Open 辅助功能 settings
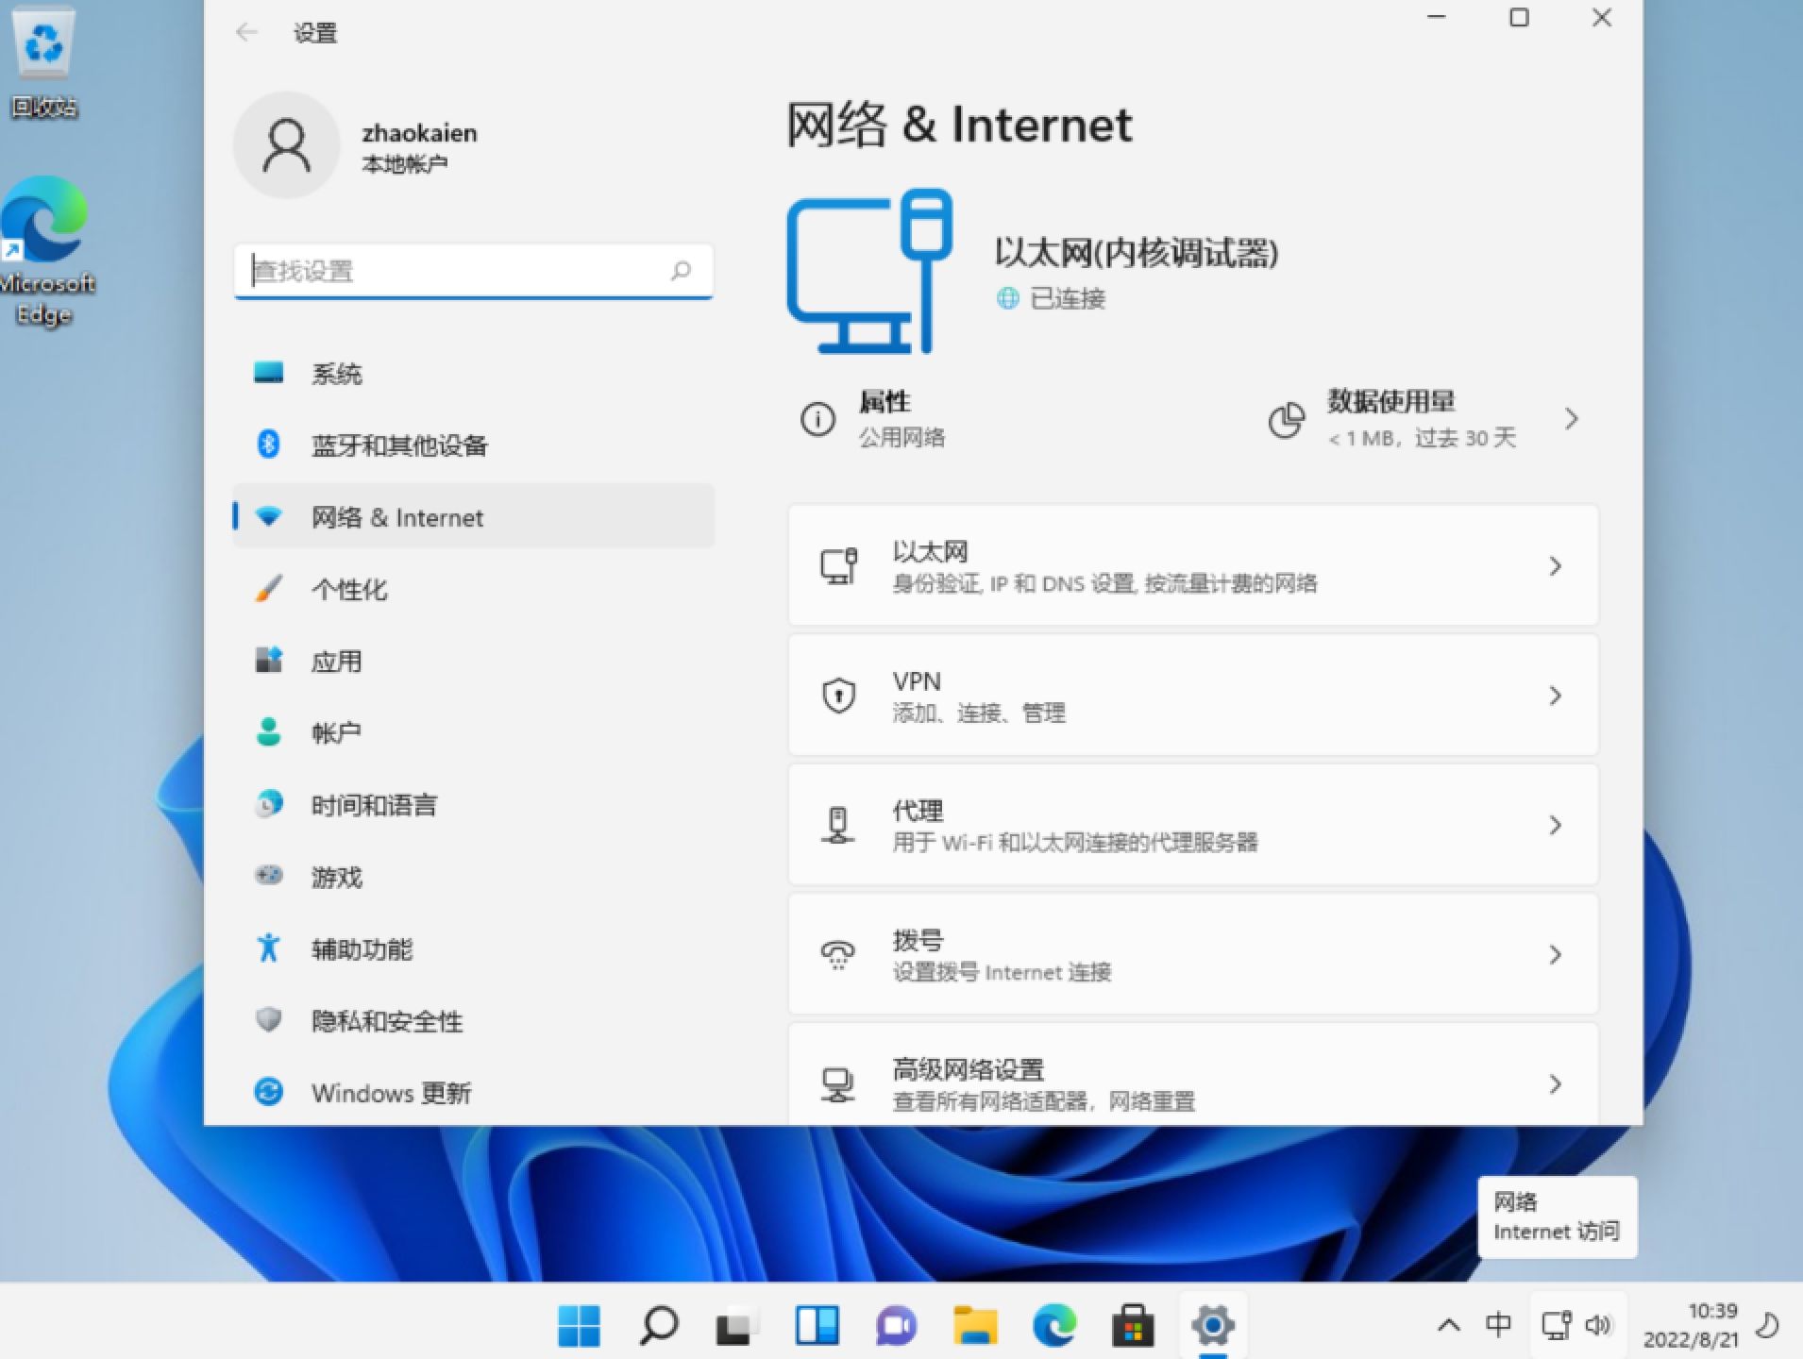 point(362,949)
